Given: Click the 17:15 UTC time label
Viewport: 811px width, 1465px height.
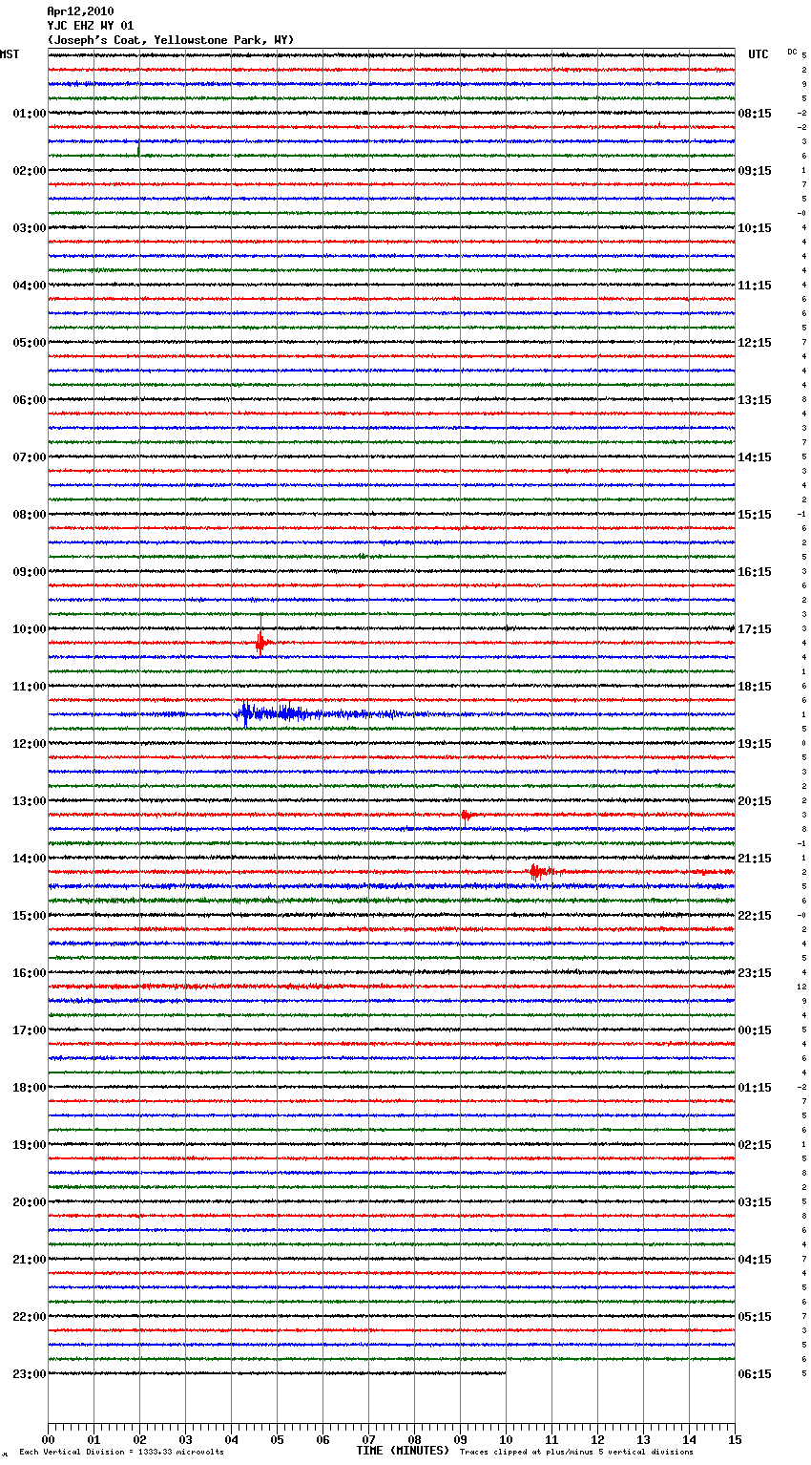Looking at the screenshot, I should point(755,629).
